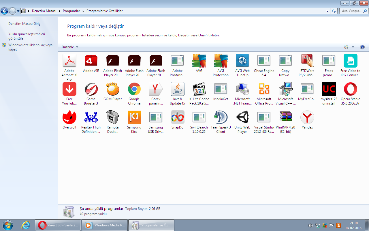Viewport: 369px width, 231px height.
Task: Expand the breadcrumb arrow after Programlar
Action: click(x=83, y=11)
